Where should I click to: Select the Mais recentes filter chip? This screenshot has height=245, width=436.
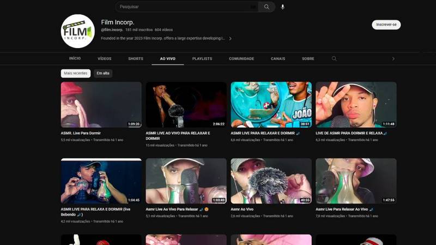(x=76, y=73)
